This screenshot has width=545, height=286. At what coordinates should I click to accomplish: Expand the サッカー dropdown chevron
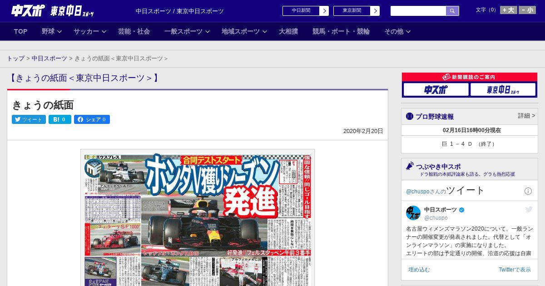pos(104,31)
